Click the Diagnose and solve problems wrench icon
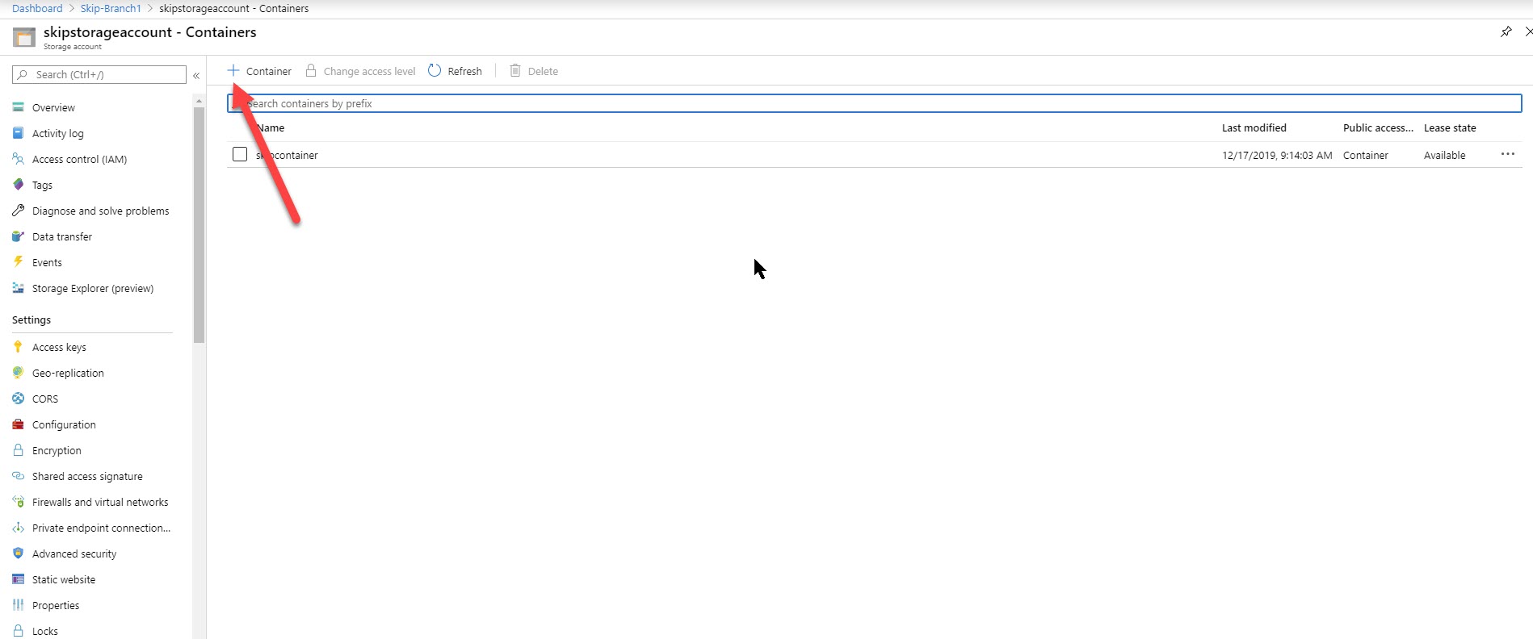This screenshot has height=639, width=1533. point(18,211)
